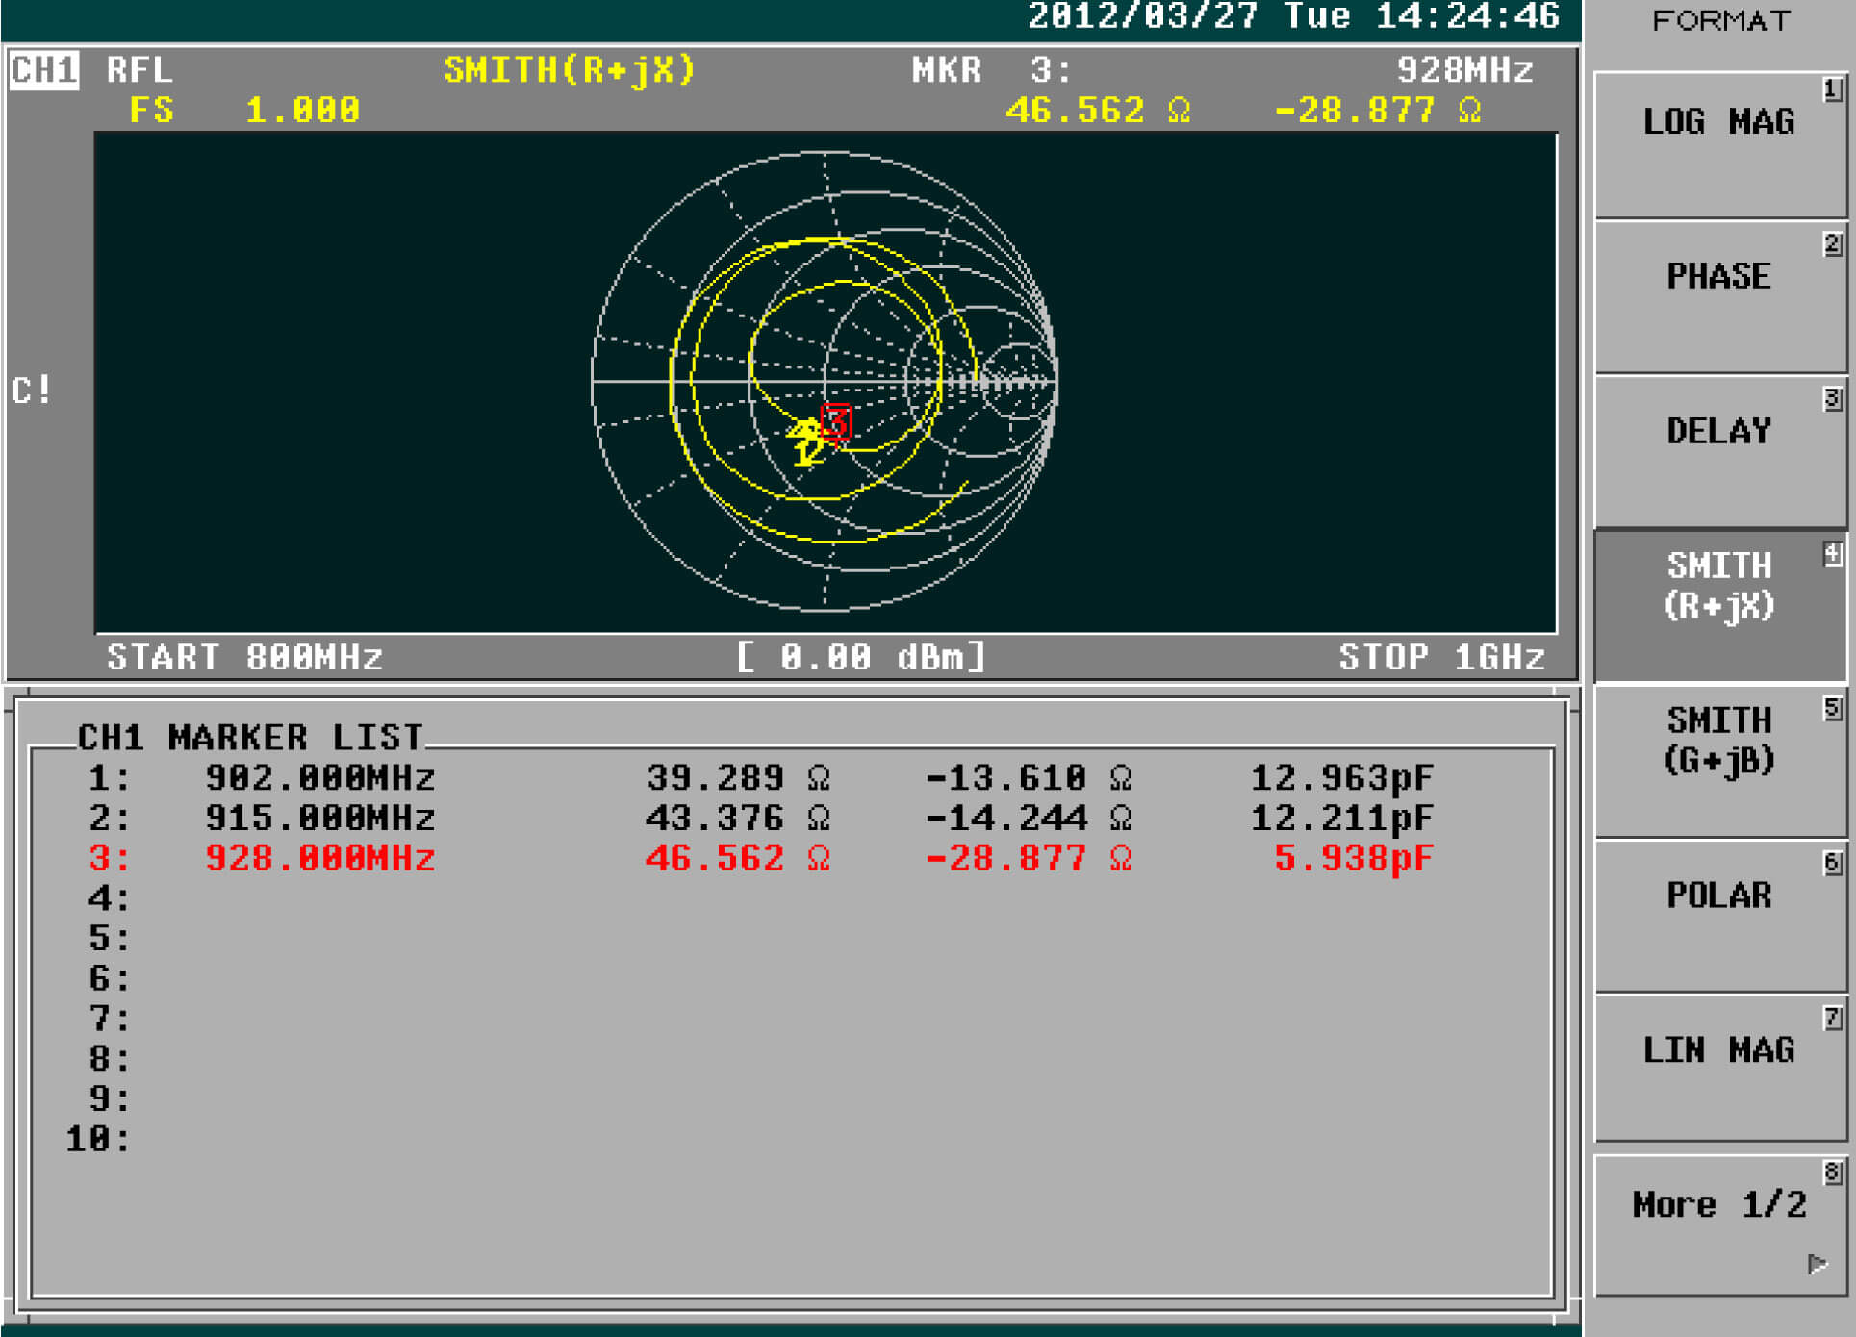Click the RFL measurement label
1856x1337 pixels.
coord(140,70)
